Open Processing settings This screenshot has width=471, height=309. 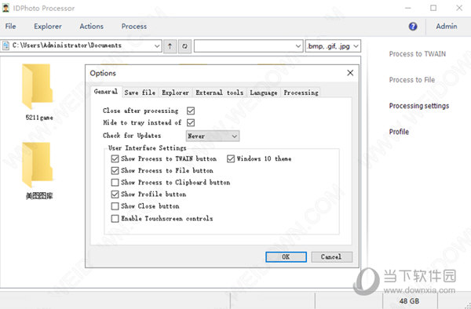[418, 106]
